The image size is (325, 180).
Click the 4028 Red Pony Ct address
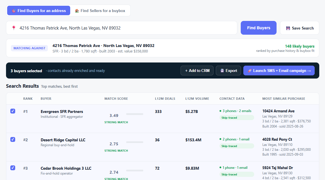tap(277, 139)
